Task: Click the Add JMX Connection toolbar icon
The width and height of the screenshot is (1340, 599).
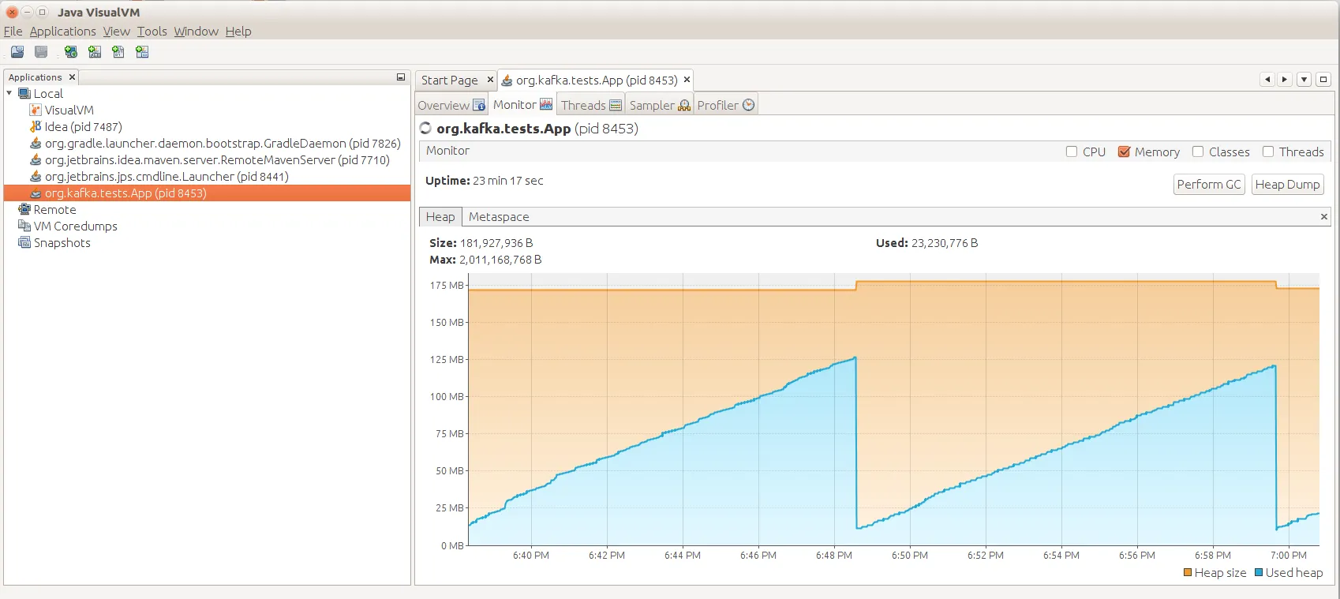Action: [95, 52]
